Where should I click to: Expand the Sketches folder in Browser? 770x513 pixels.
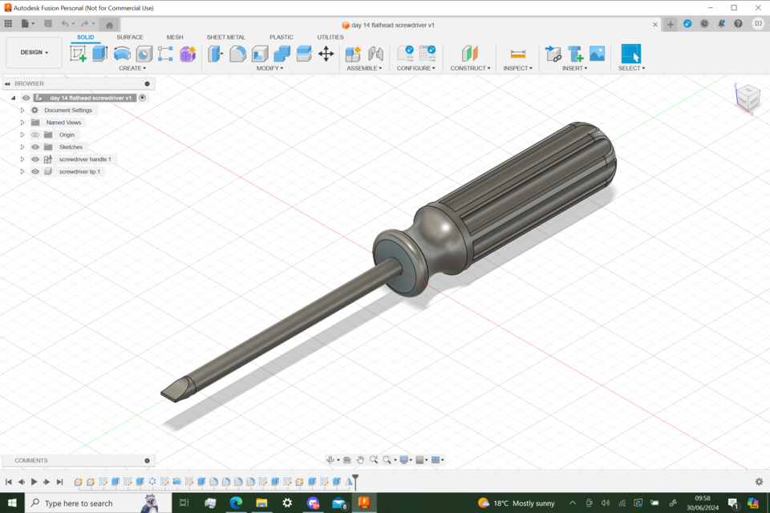pos(22,147)
